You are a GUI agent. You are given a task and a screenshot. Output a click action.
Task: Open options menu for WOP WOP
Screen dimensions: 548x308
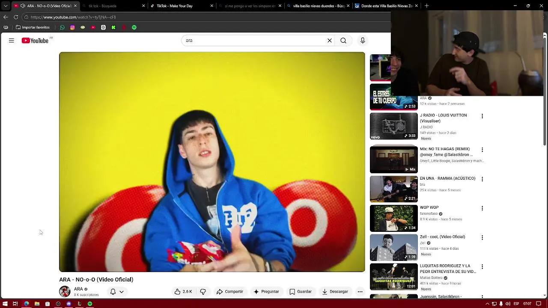coord(482,208)
